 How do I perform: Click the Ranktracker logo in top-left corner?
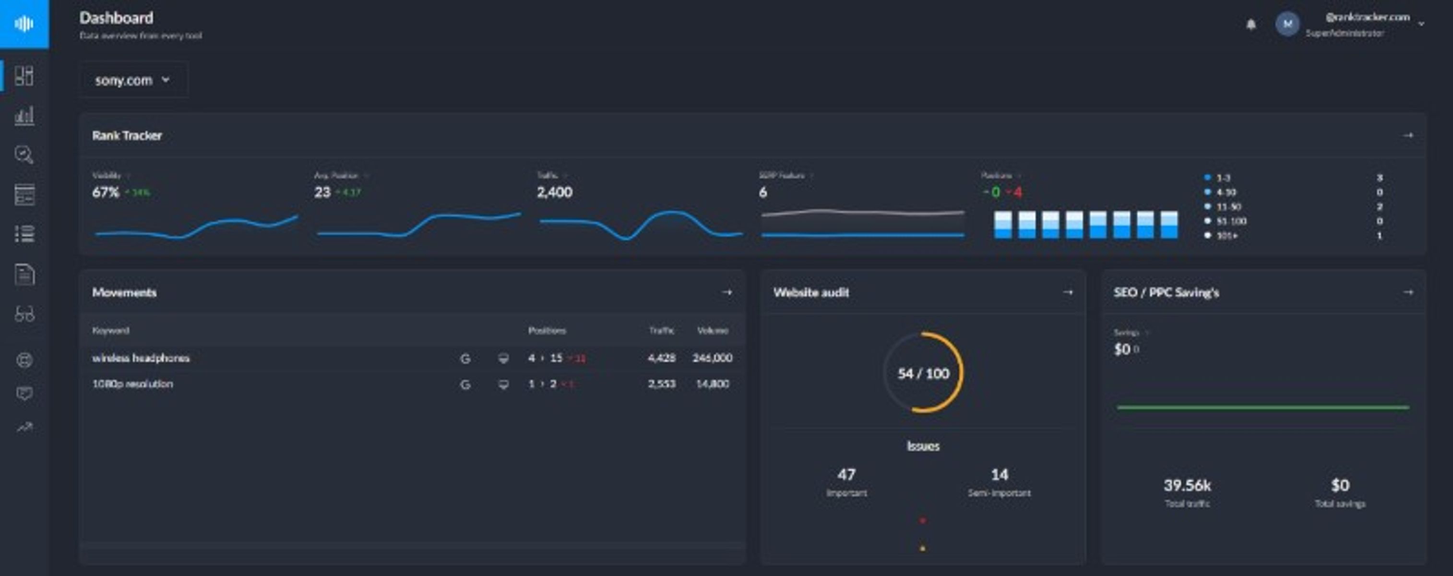pyautogui.click(x=24, y=24)
